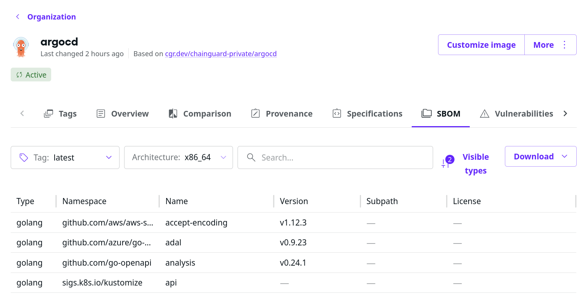This screenshot has height=297, width=587.
Task: Expand the Download options chevron
Action: [564, 156]
